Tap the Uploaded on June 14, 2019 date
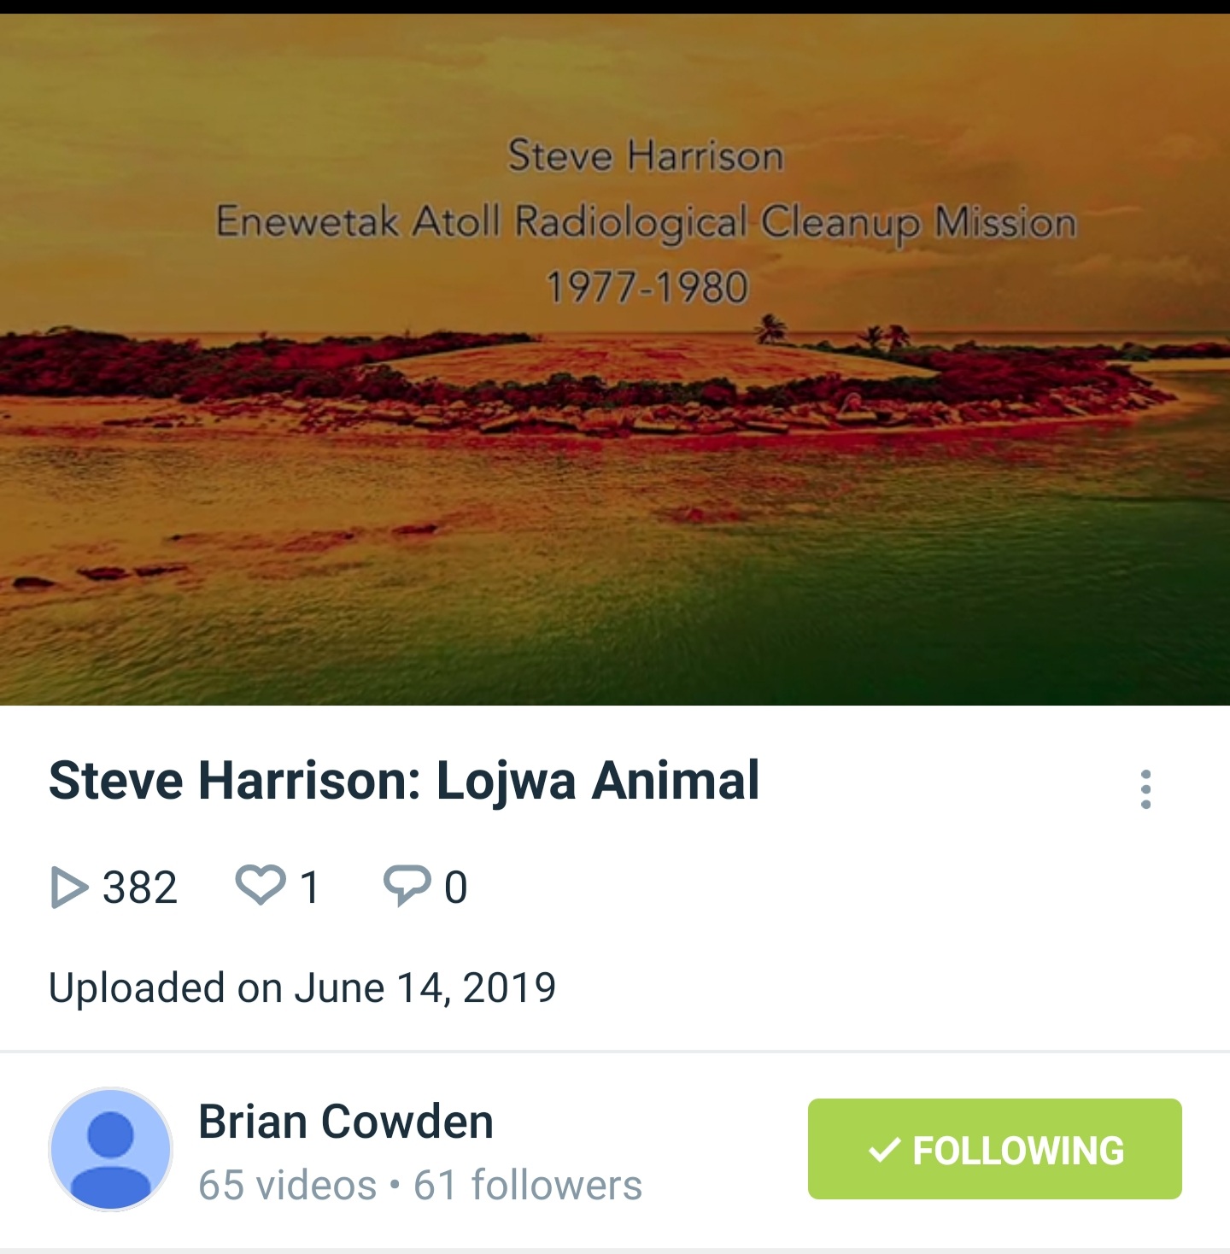 (x=302, y=987)
